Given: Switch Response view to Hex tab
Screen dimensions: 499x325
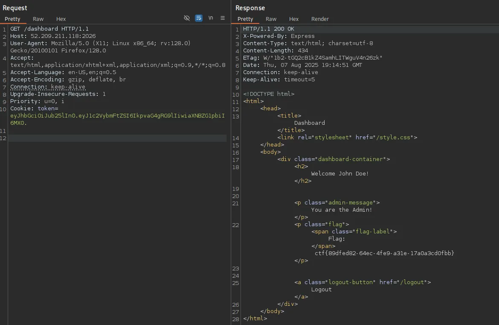Looking at the screenshot, I should [x=294, y=19].
